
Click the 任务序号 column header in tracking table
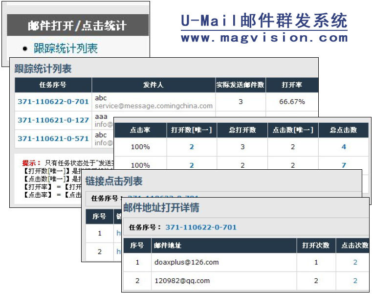[x=53, y=85]
